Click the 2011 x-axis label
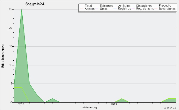Viewport: 179px width, 110px height. (21, 104)
